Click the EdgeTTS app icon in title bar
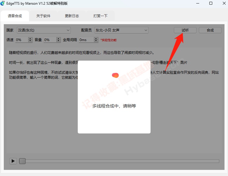228x176 pixels. pyautogui.click(x=2, y=3)
